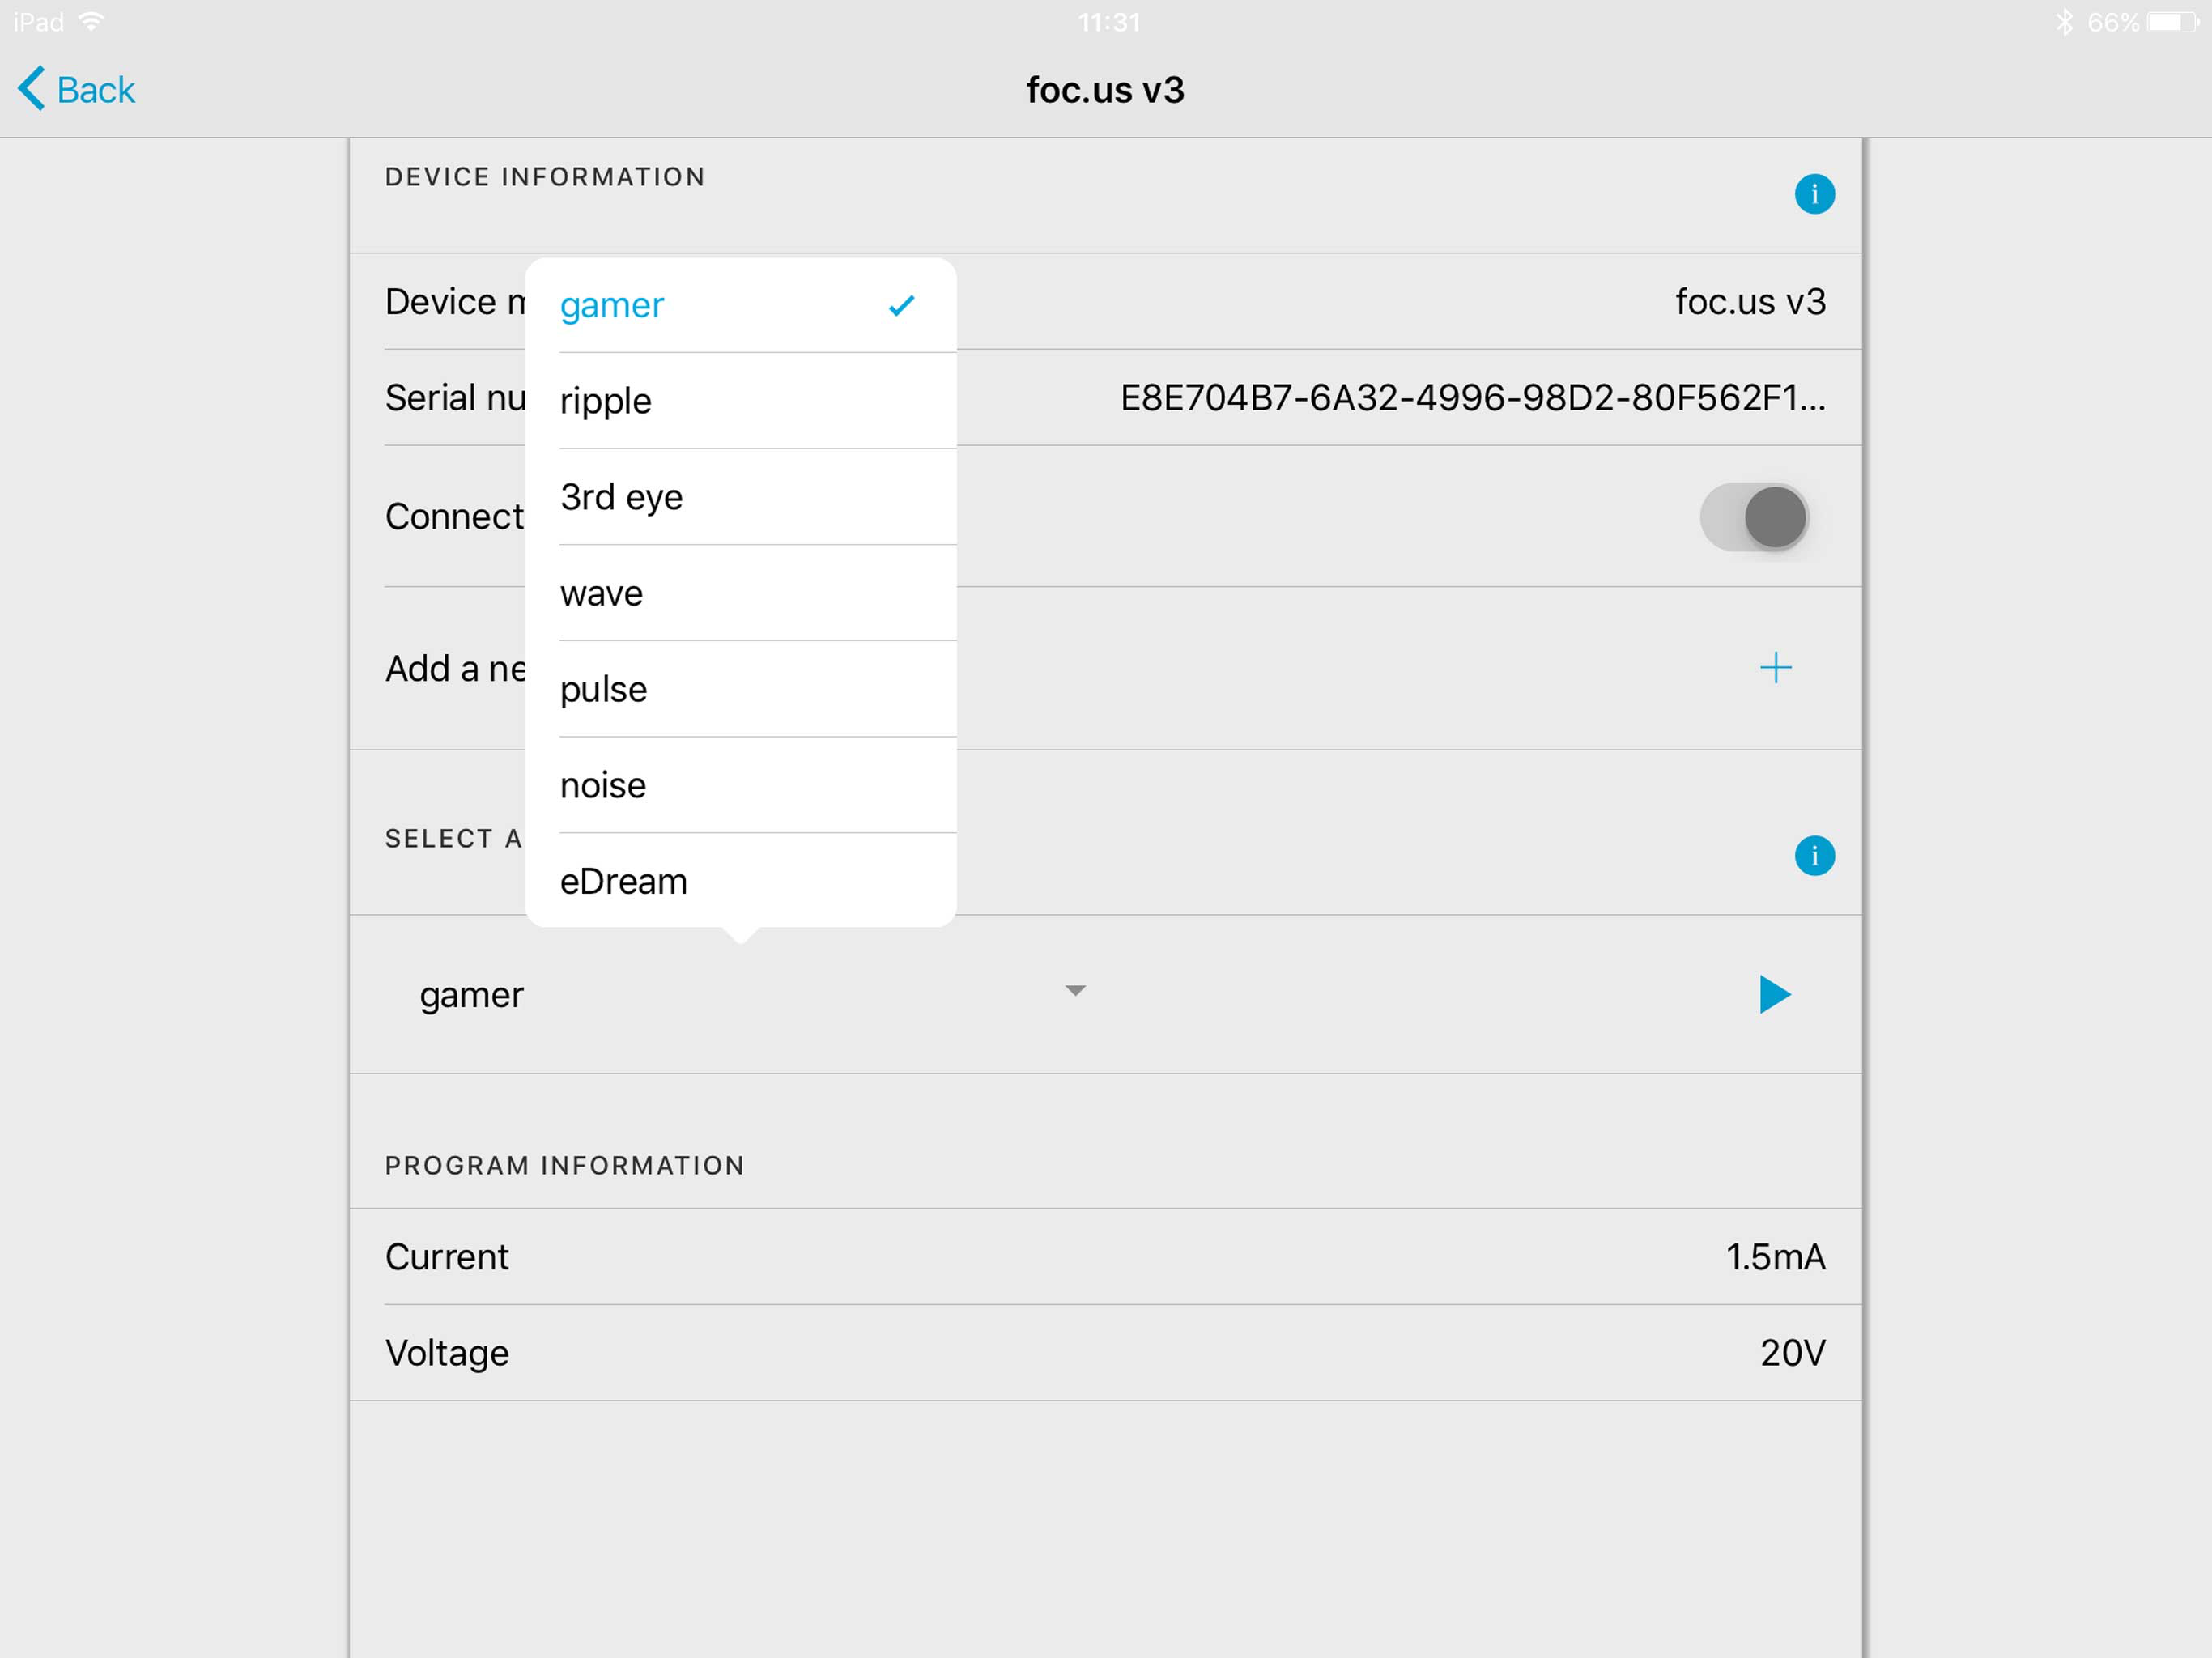Click the device name value foc.us v3

pos(1750,302)
